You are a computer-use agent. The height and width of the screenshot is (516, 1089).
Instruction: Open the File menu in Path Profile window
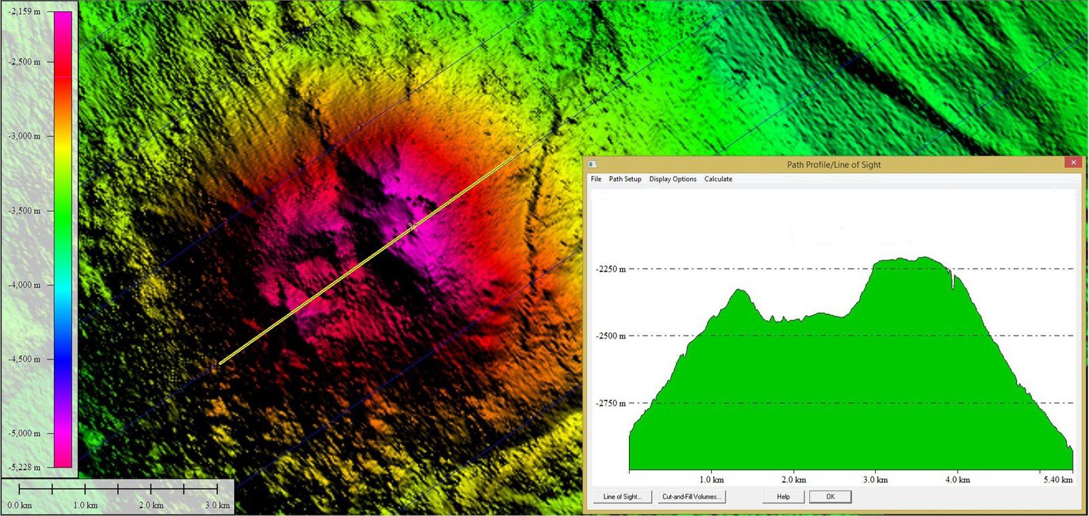pos(596,179)
